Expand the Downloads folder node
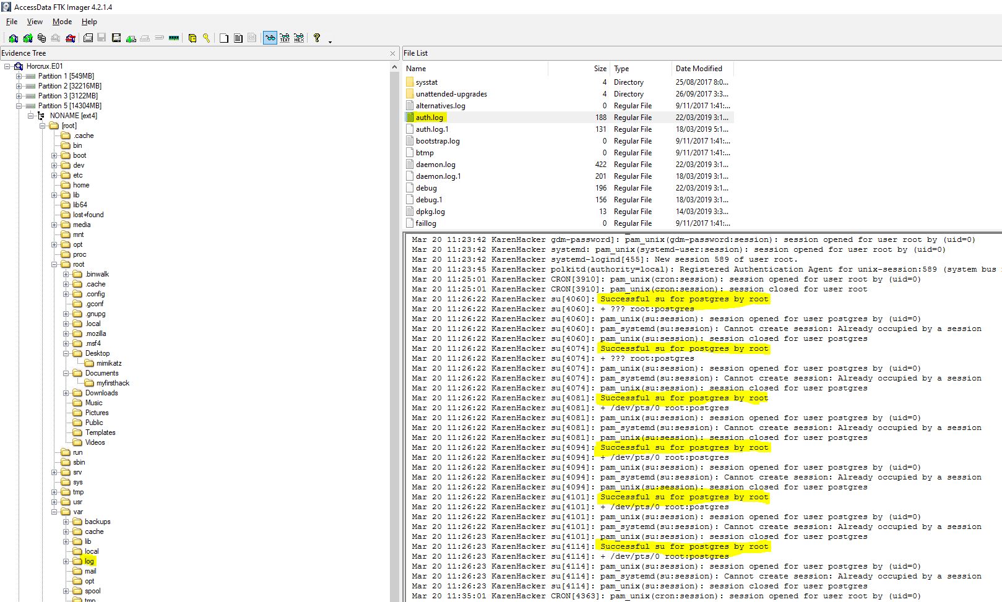The image size is (1002, 602). click(66, 393)
